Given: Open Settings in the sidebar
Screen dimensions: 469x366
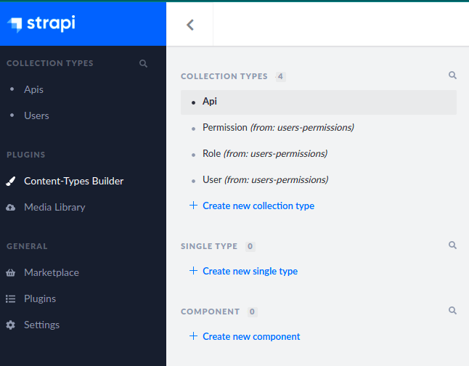Looking at the screenshot, I should tap(41, 325).
